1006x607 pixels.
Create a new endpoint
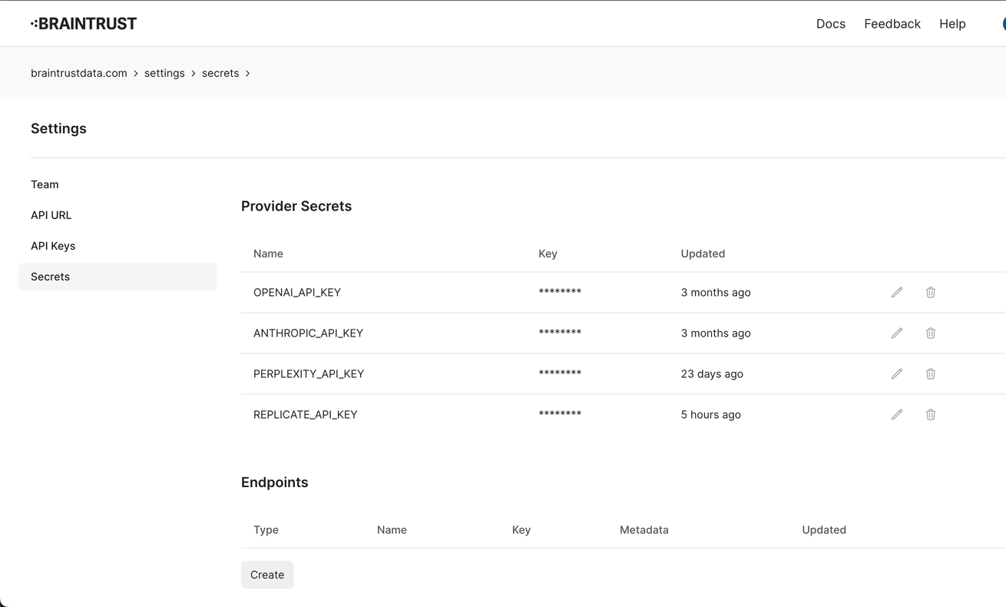coord(266,574)
